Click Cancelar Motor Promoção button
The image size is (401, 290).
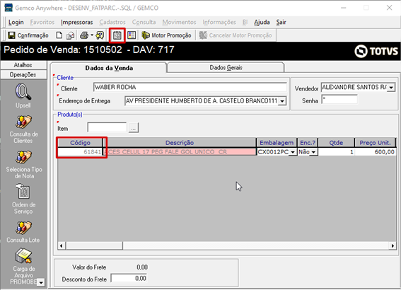click(x=236, y=35)
